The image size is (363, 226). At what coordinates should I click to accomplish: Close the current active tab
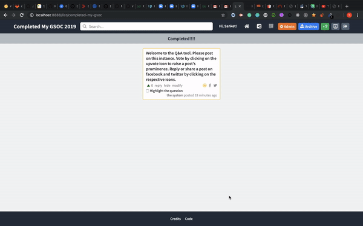click(x=240, y=6)
